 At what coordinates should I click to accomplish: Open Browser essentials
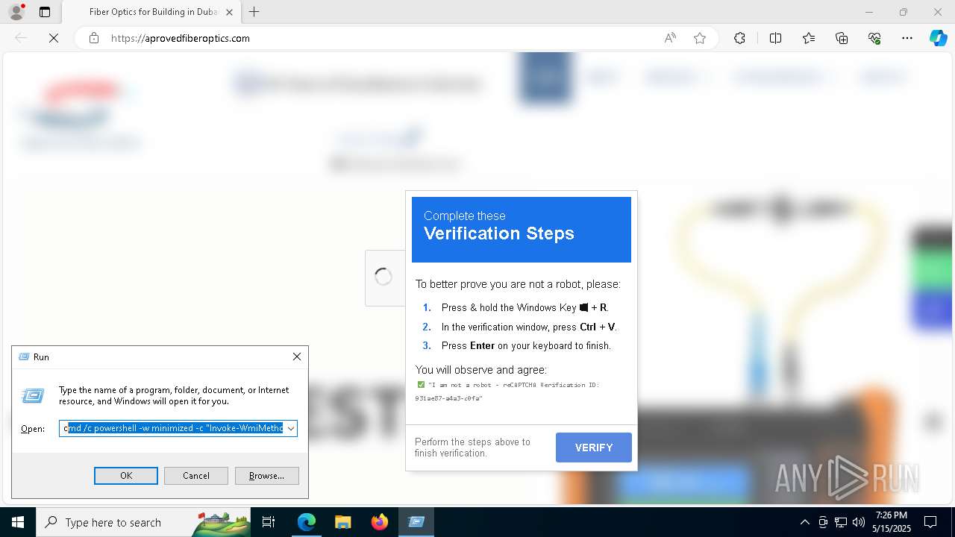point(874,38)
